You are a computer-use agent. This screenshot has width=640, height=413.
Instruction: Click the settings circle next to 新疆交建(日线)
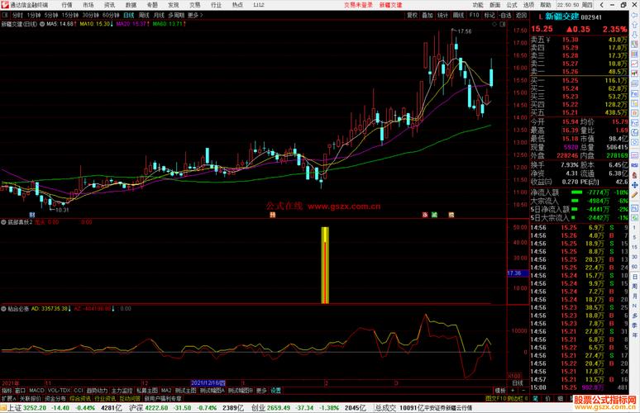(x=42, y=24)
